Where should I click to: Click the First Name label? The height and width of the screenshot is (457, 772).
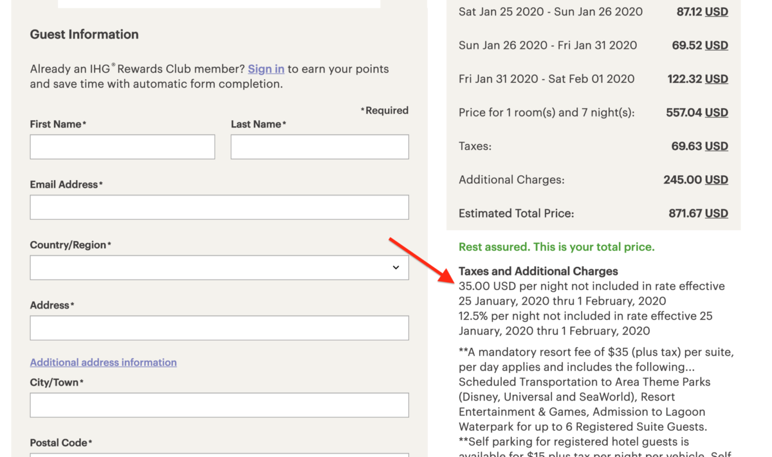[57, 125]
